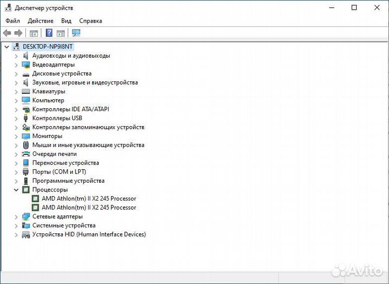
Task: Select the first AMD Athlon II X2 245 Processor
Action: [x=89, y=199]
